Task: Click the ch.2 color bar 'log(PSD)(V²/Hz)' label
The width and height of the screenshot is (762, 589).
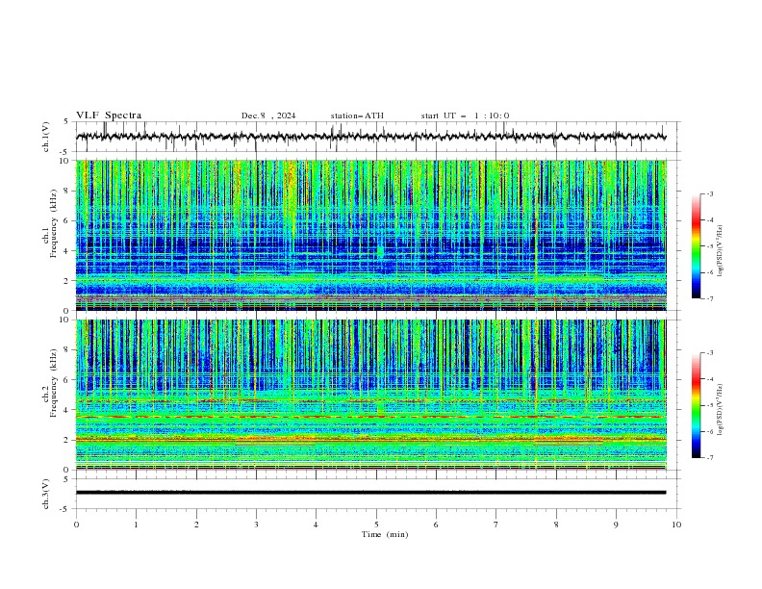Action: coord(720,410)
